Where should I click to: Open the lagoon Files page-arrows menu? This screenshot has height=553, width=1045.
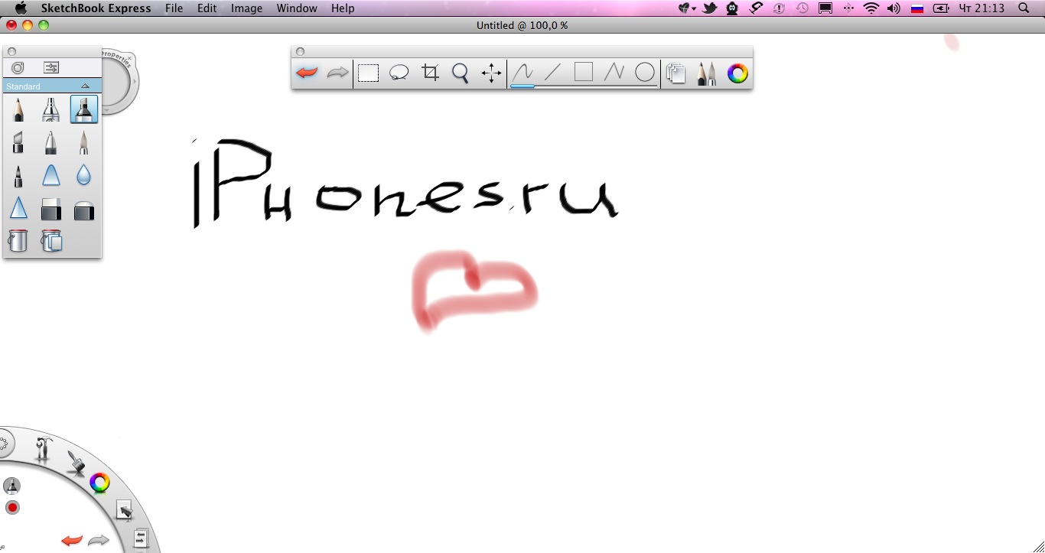pyautogui.click(x=141, y=538)
